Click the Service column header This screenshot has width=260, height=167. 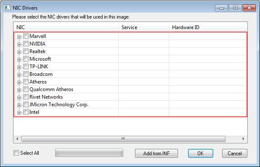[x=144, y=27]
